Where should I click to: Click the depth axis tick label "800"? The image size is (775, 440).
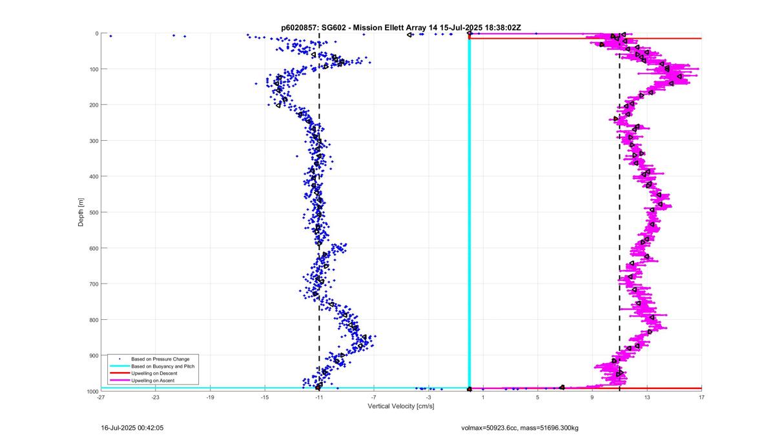tap(93, 320)
